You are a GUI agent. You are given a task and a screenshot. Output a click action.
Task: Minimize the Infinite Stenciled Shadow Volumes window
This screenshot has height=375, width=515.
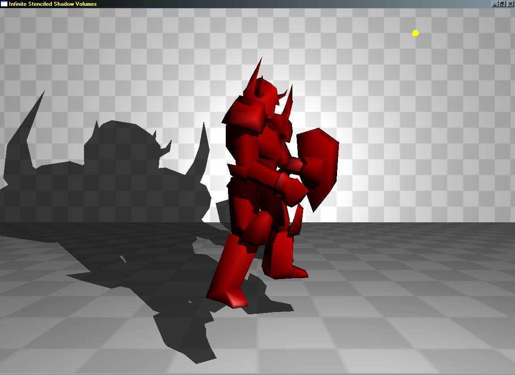494,4
